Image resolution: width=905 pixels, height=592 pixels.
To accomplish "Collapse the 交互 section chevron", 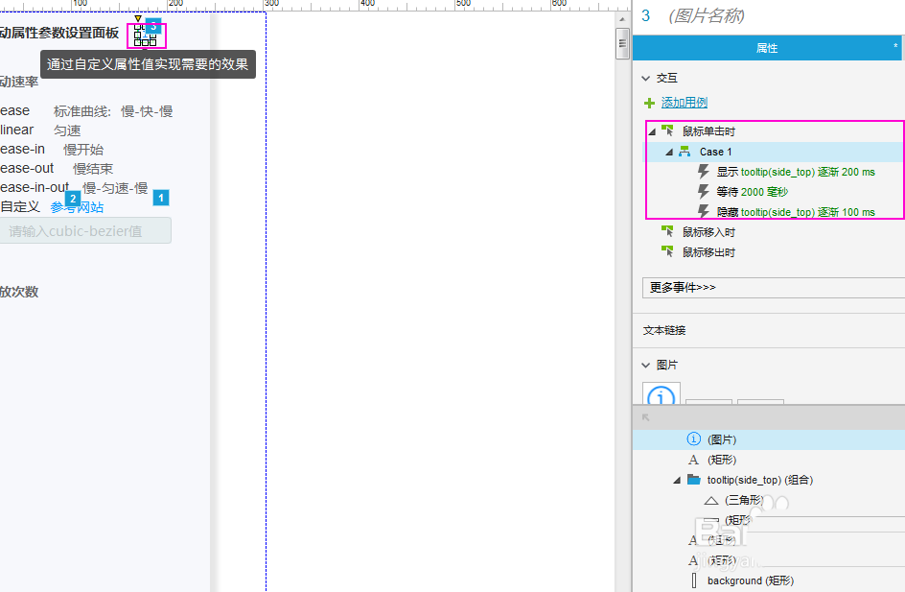I will tap(645, 78).
